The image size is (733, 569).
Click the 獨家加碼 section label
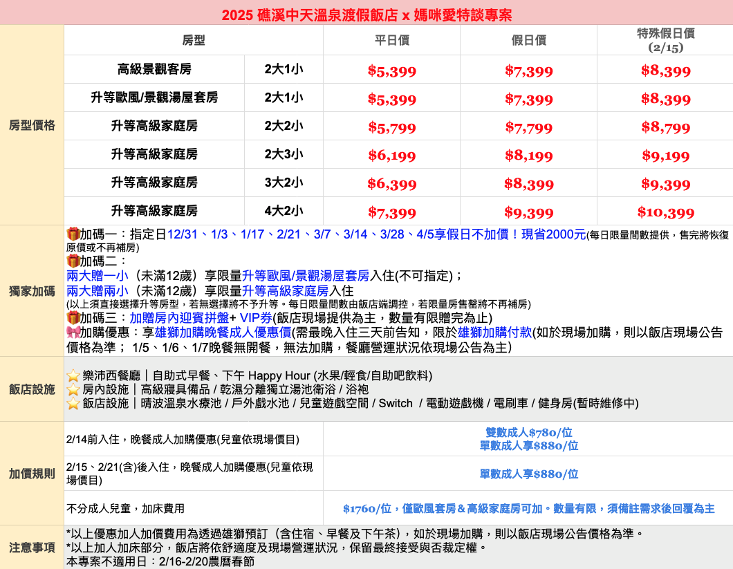coord(32,291)
